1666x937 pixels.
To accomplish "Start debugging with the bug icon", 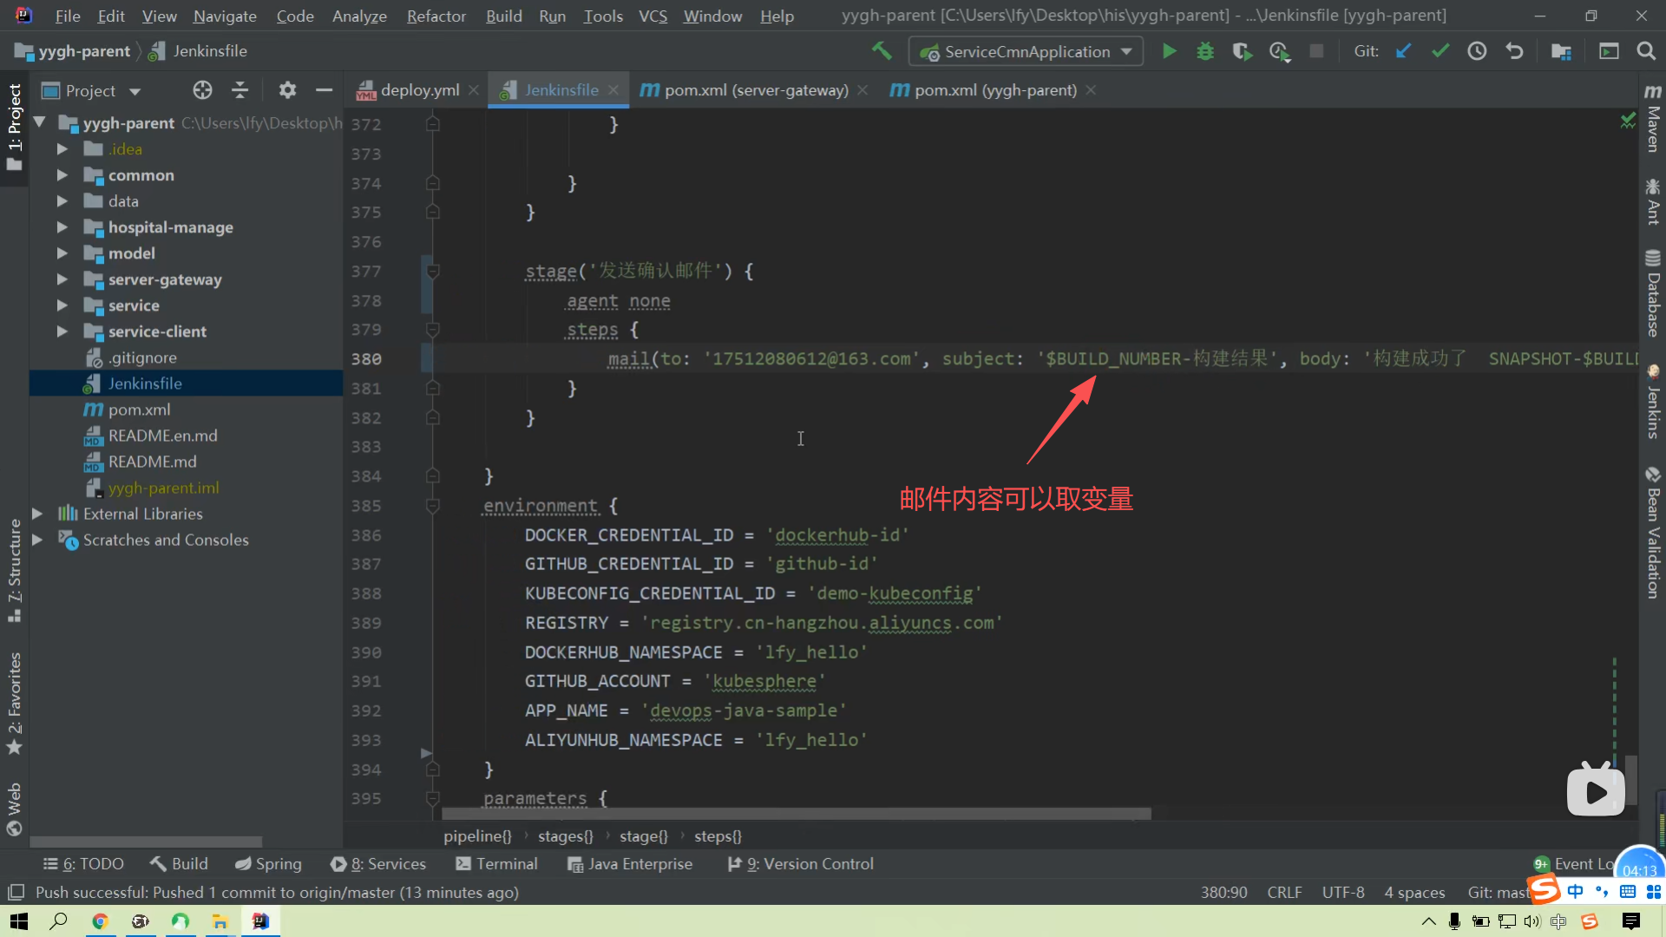I will click(x=1205, y=51).
